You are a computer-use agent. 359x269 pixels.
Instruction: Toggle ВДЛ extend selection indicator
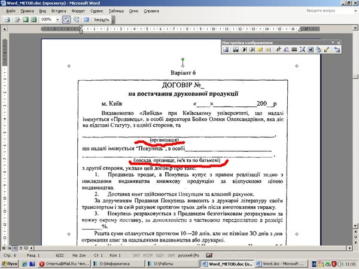pos(160,255)
